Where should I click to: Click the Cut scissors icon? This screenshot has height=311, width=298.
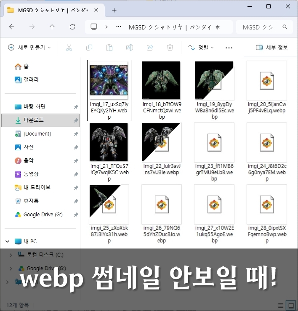[69, 48]
